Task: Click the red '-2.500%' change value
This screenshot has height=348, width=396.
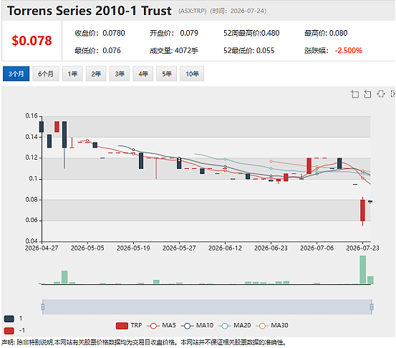Action: [x=349, y=51]
